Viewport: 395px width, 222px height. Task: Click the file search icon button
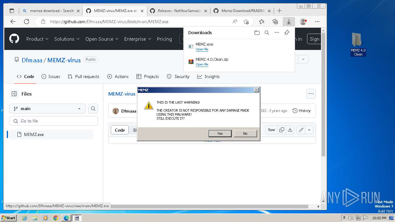click(x=93, y=109)
